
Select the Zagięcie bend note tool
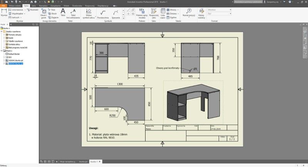pos(53,17)
